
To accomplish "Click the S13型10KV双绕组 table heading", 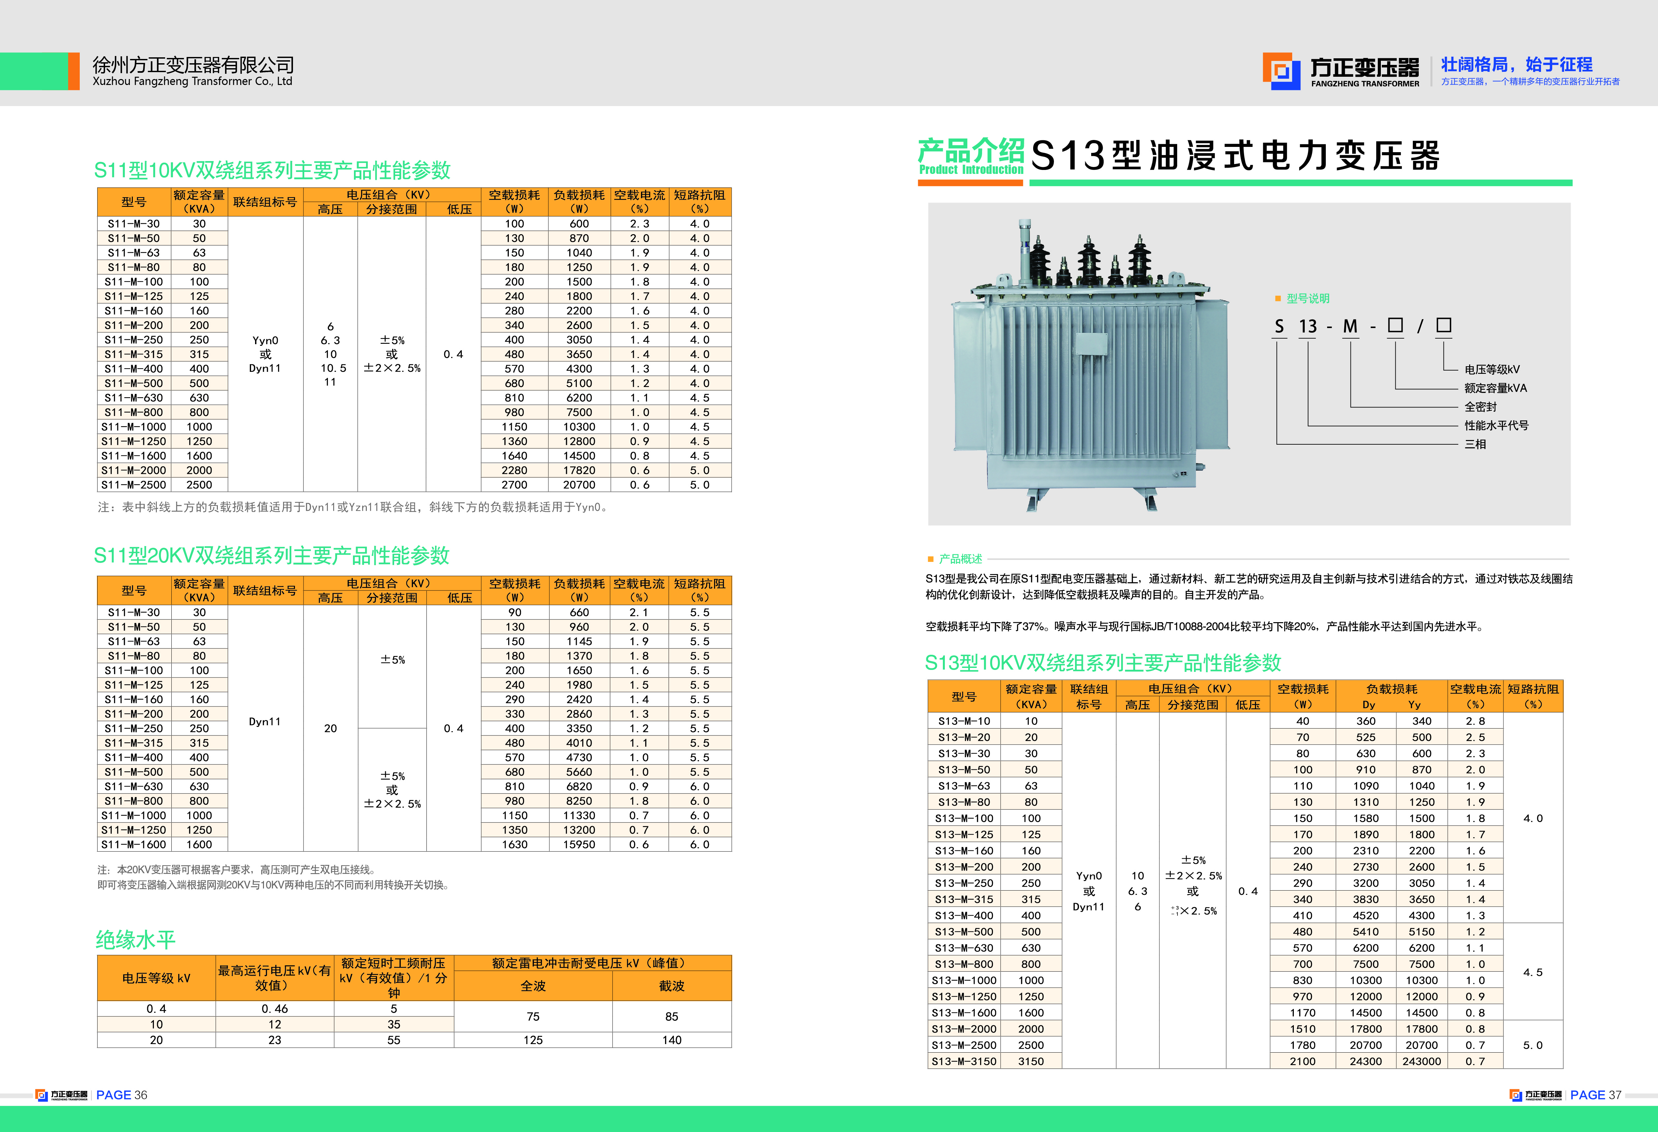I will tap(1103, 663).
